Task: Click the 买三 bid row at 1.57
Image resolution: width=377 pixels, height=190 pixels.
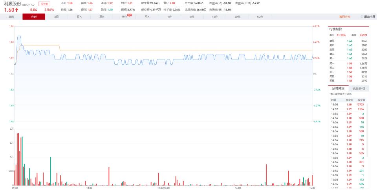Action: coord(348,72)
